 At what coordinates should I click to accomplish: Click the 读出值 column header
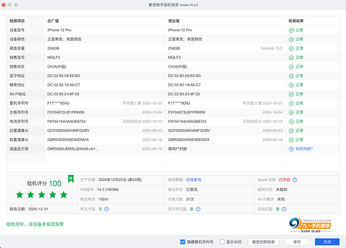[x=174, y=21]
